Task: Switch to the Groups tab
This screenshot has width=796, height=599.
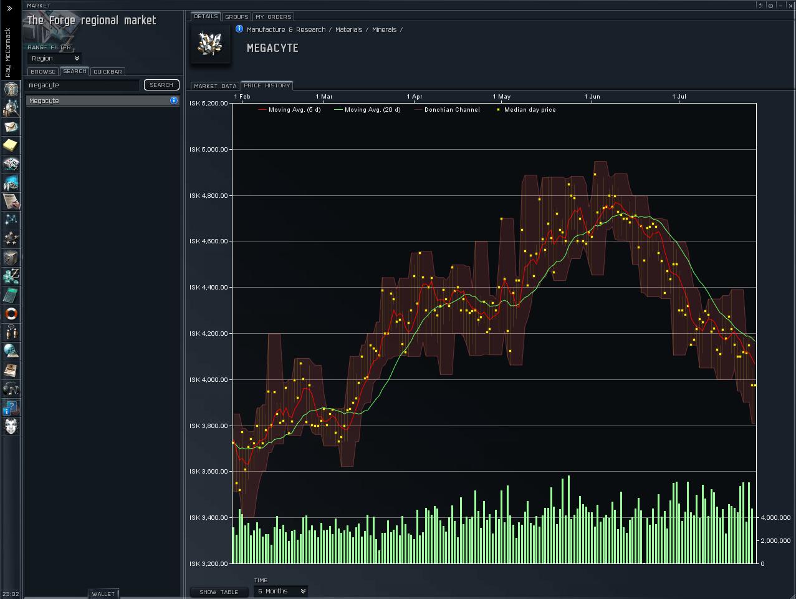Action: tap(237, 17)
